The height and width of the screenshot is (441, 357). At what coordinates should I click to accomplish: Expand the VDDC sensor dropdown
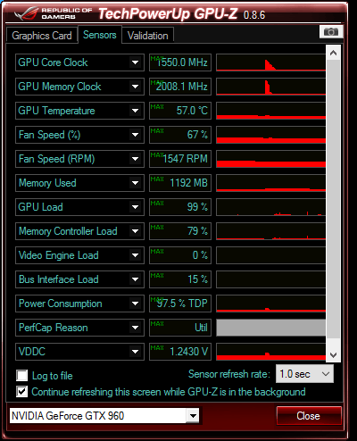tap(136, 352)
